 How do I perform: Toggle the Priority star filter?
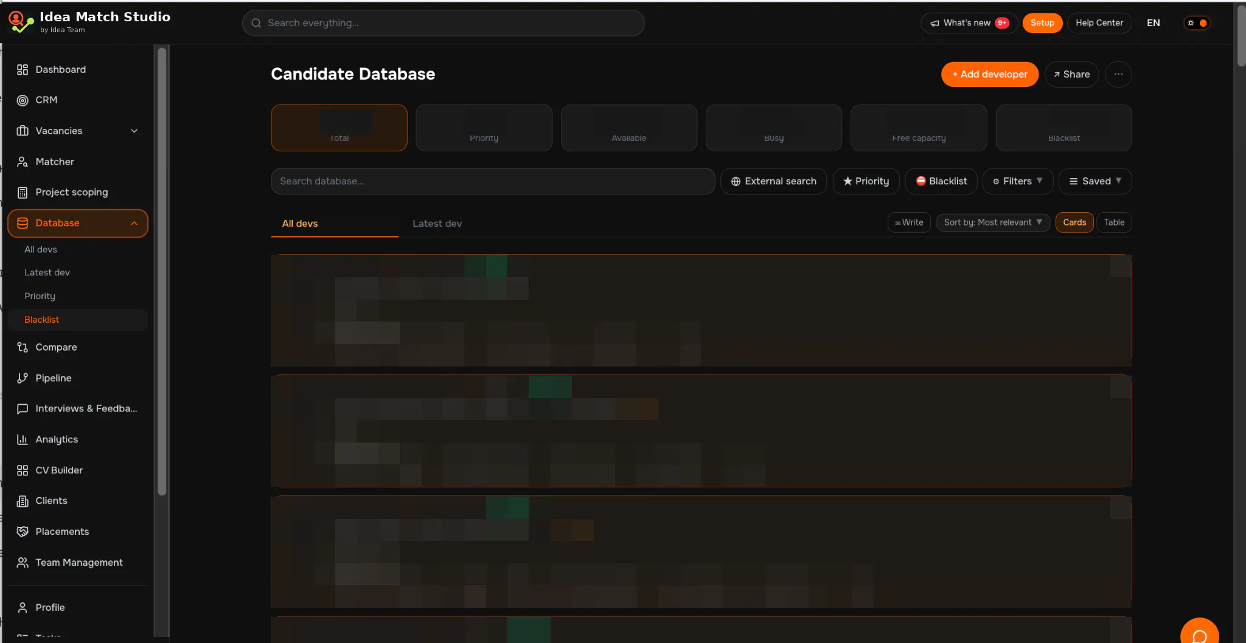click(x=866, y=181)
